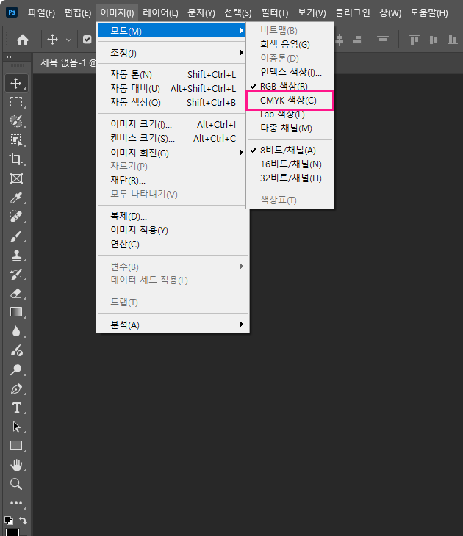Select the Crop tool in toolbar
Screen dimensions: 463x536
16,159
